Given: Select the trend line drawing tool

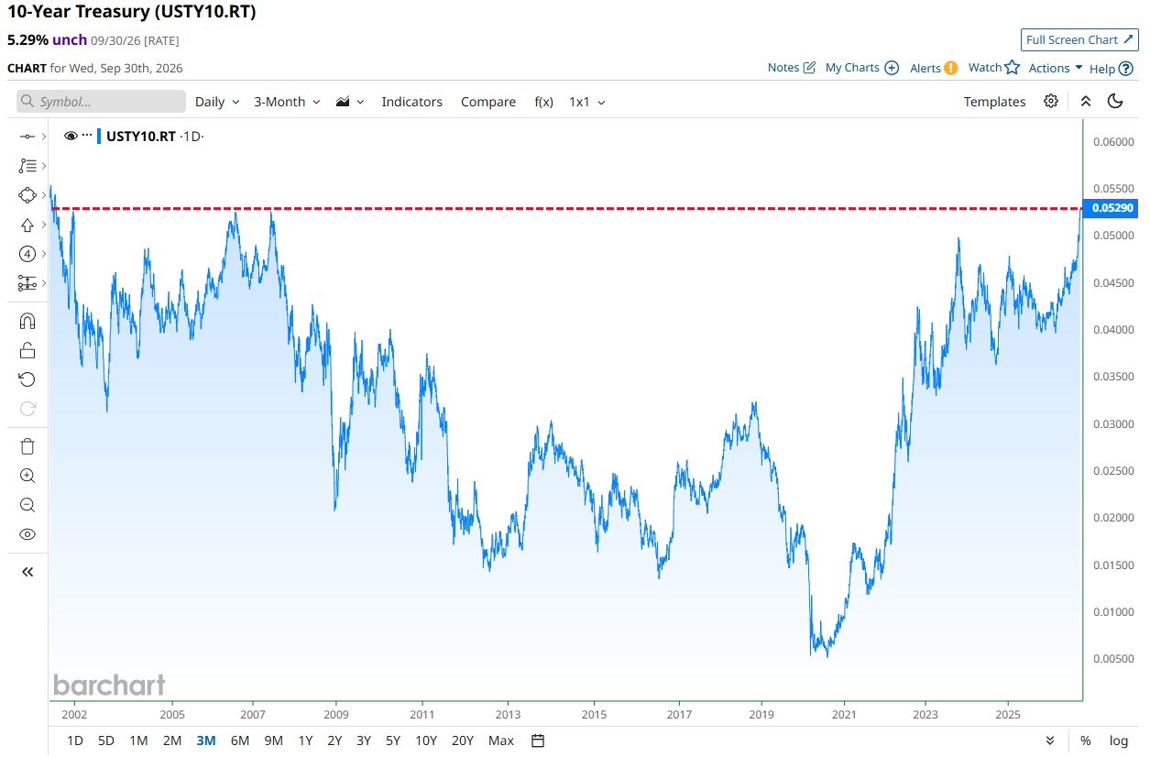Looking at the screenshot, I should coord(27,137).
